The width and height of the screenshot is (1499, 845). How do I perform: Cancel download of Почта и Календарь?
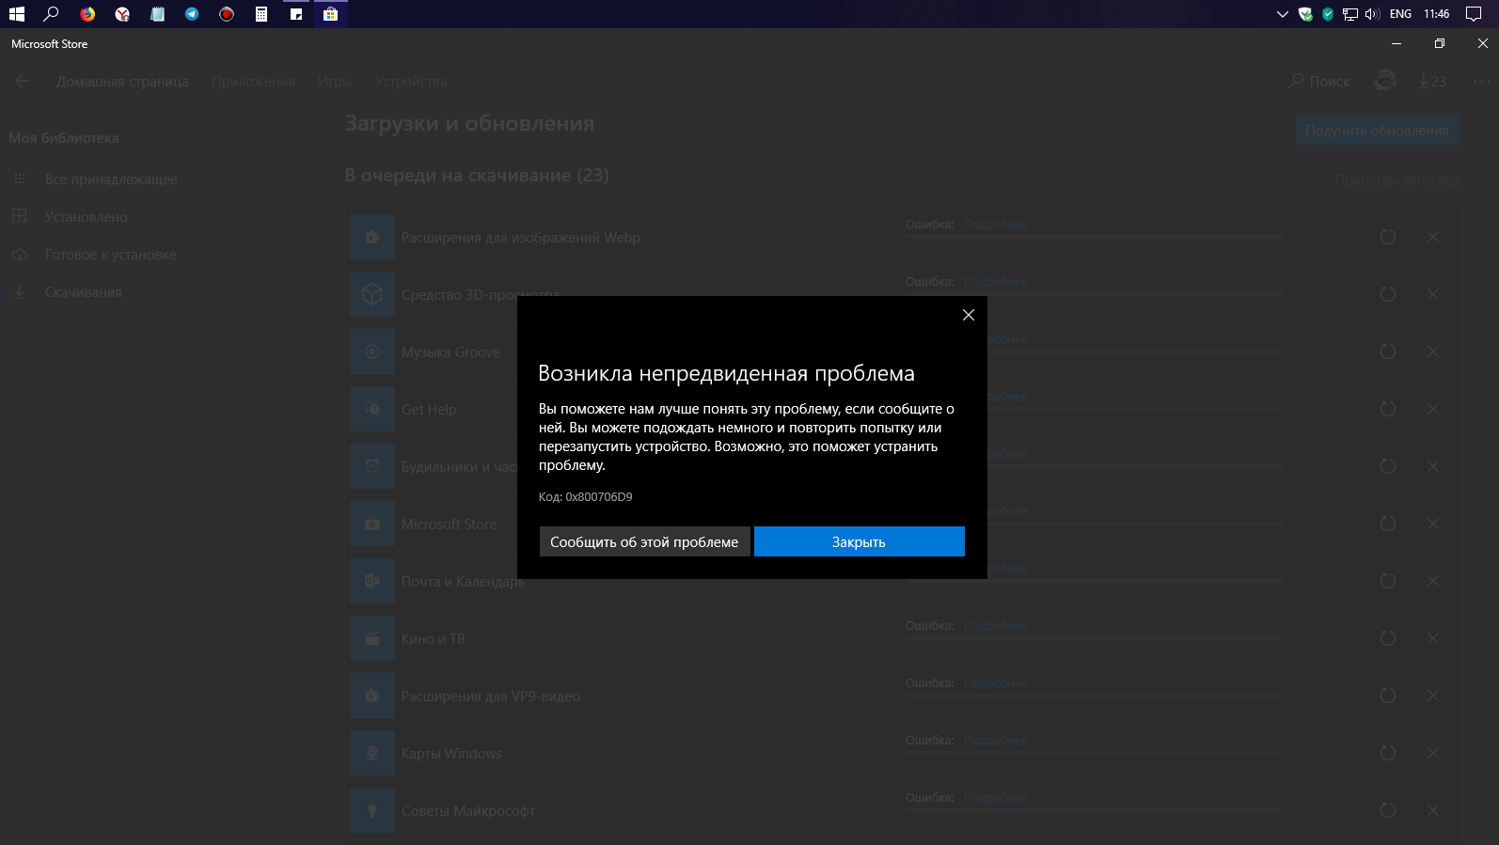coord(1433,581)
